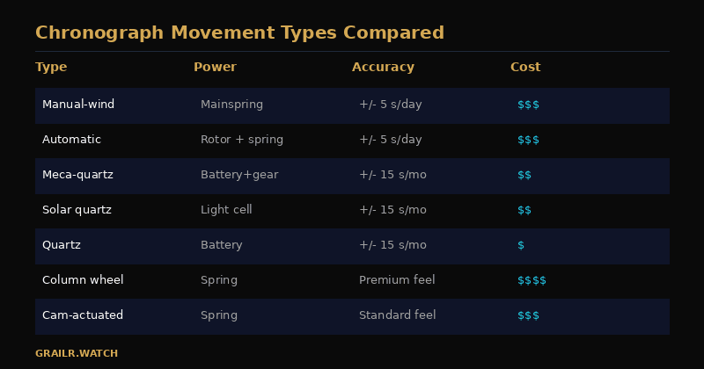
Task: Click the Accuracy column header
Action: (x=383, y=68)
